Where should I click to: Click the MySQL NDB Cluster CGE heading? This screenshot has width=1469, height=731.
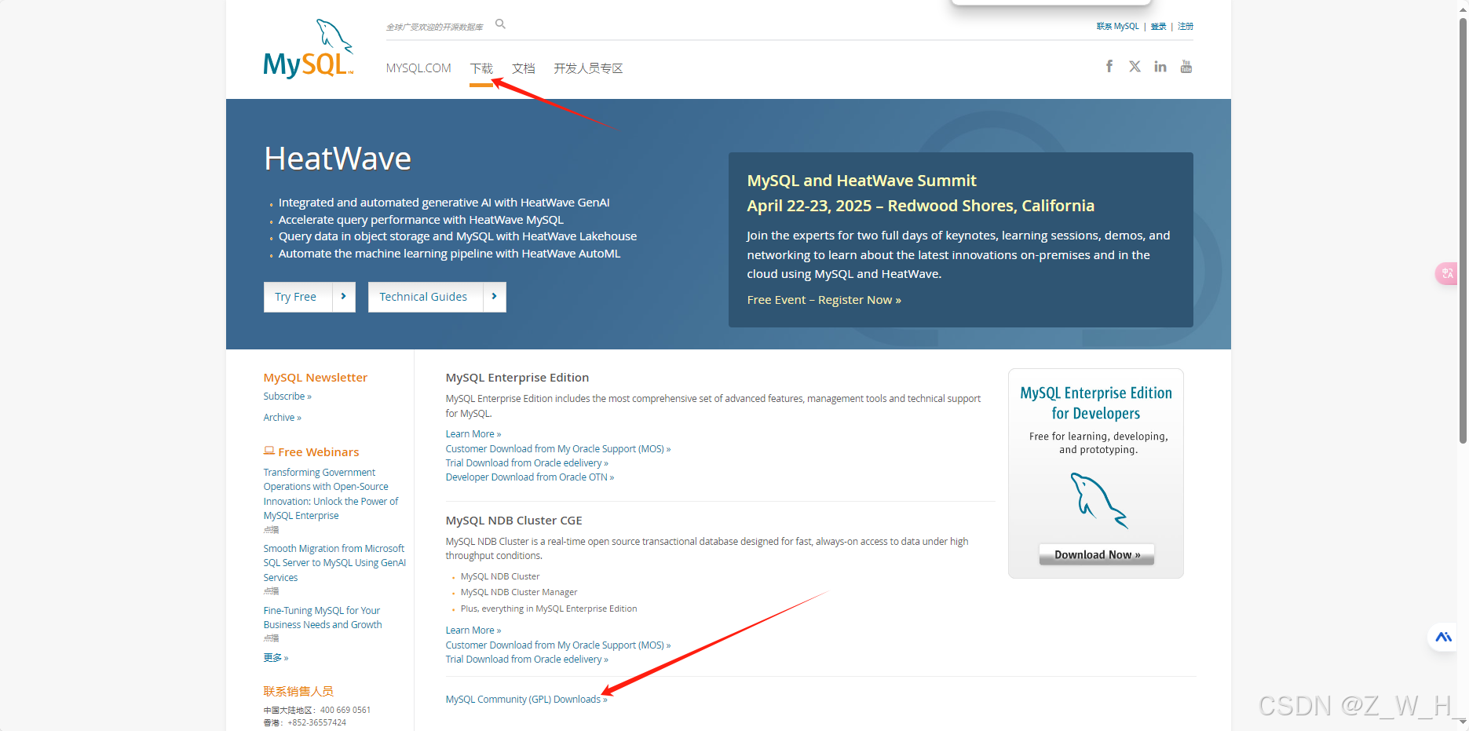click(x=513, y=521)
